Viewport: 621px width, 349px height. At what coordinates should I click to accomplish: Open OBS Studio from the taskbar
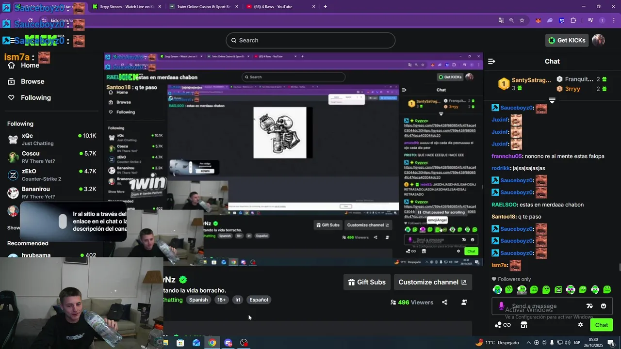click(244, 343)
